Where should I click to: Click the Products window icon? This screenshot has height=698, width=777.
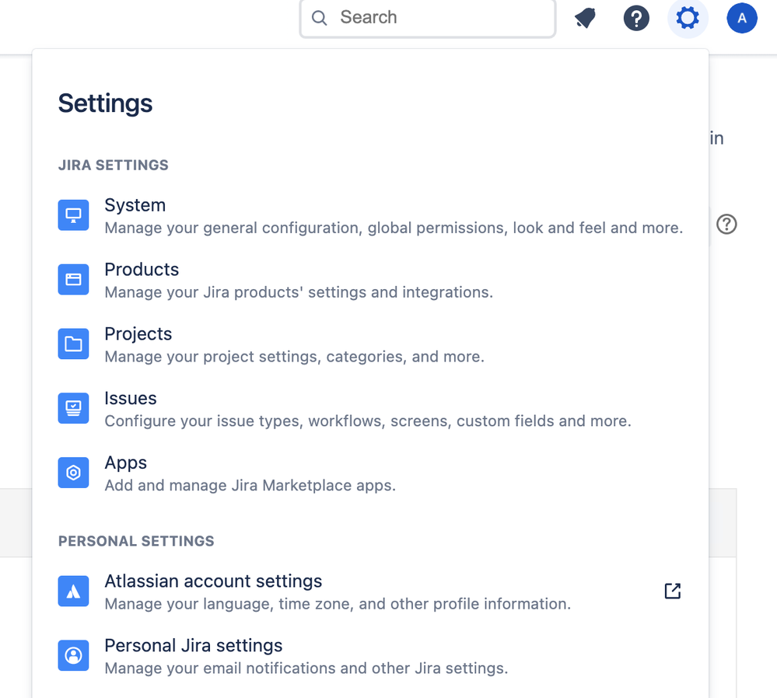pyautogui.click(x=73, y=279)
